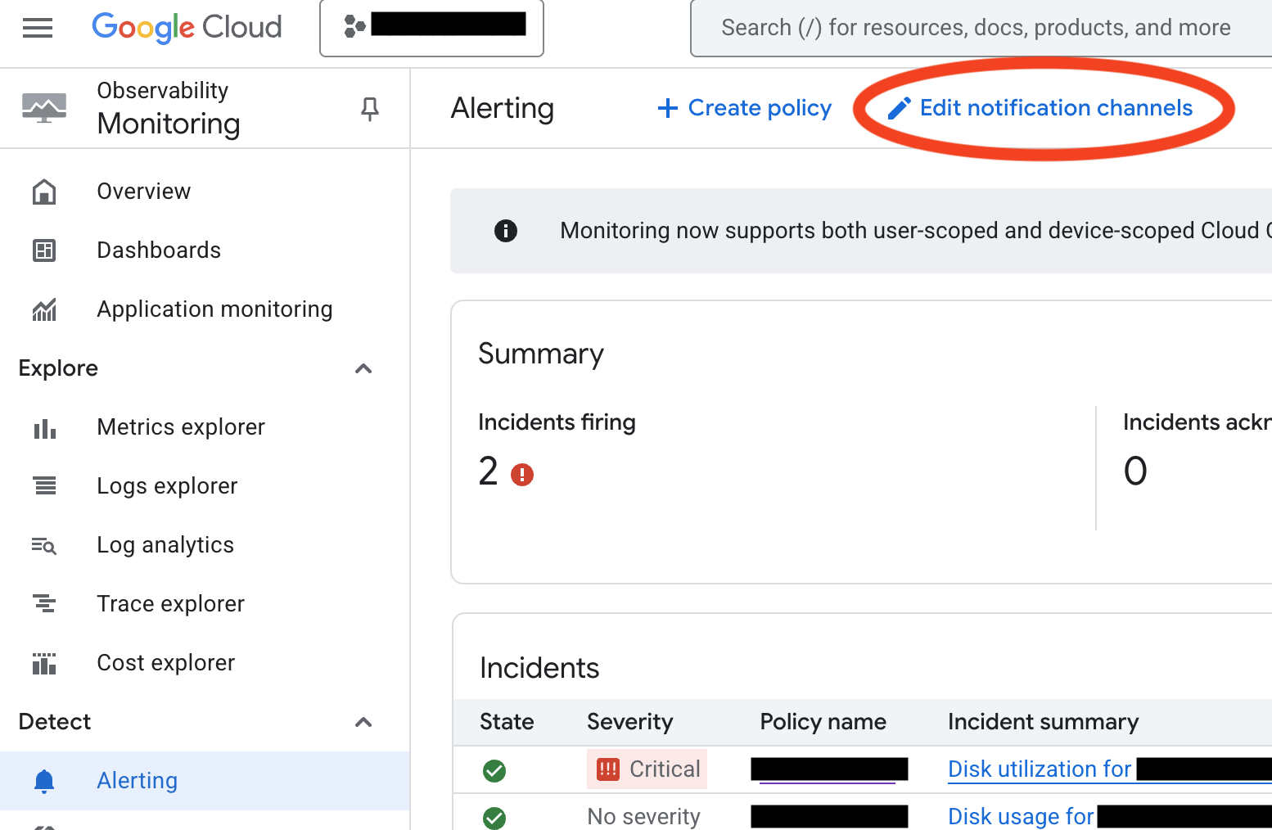The height and width of the screenshot is (830, 1272).
Task: Open the Disk usage incident link
Action: click(1110, 817)
